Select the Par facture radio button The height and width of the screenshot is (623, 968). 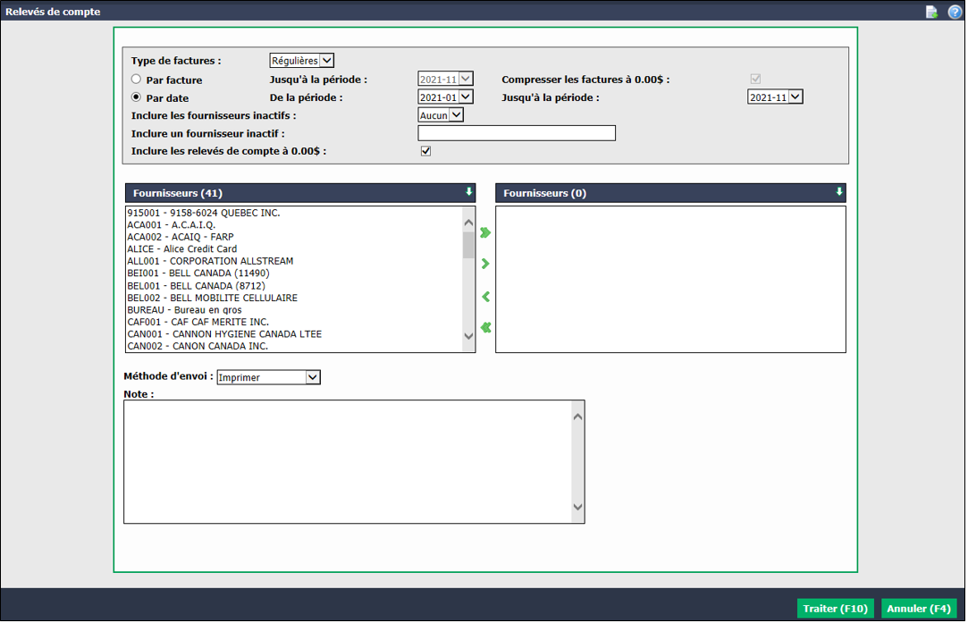[137, 79]
